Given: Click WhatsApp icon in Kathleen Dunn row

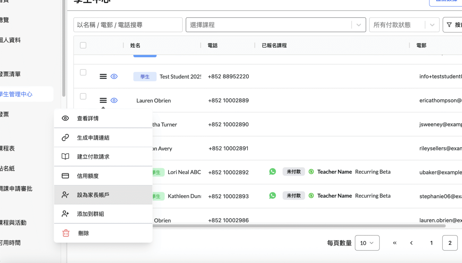Looking at the screenshot, I should [x=272, y=196].
